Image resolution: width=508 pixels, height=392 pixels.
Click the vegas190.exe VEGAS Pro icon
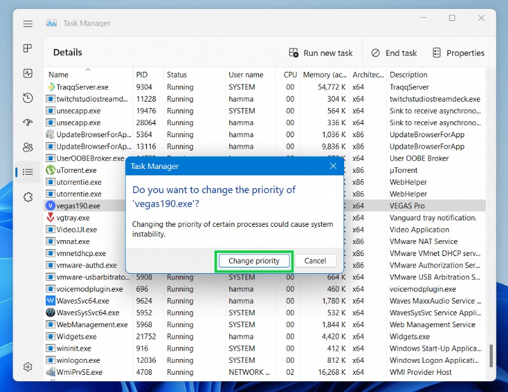[x=51, y=206]
